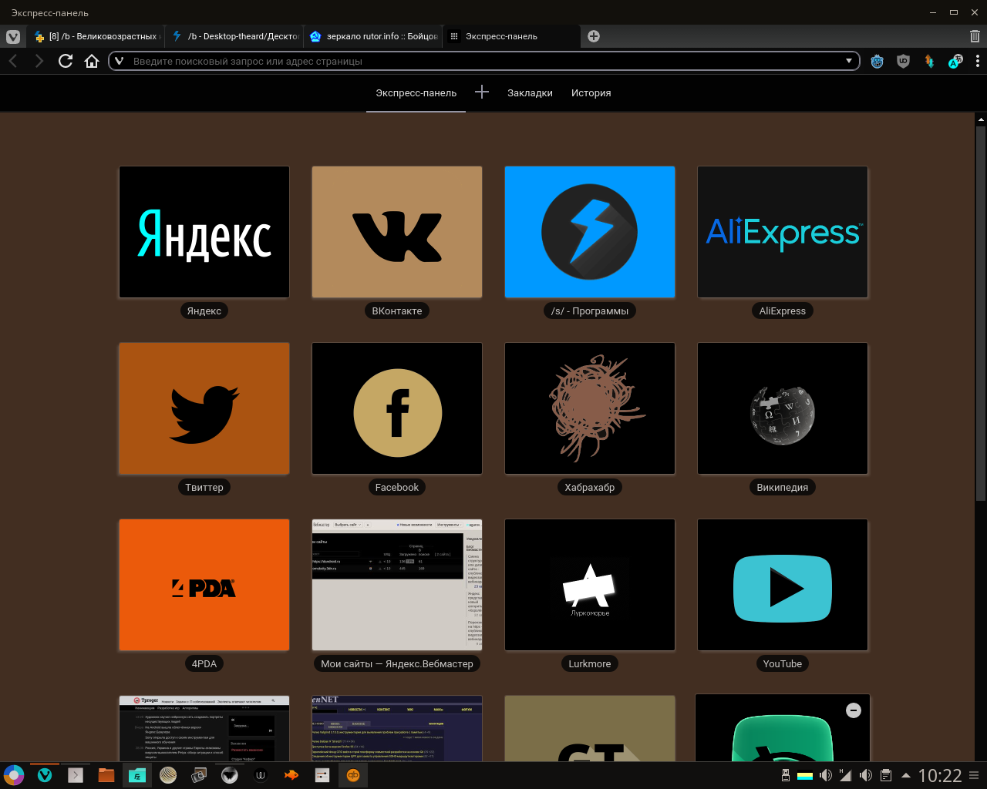Open the uBlock Origin shield extension
The height and width of the screenshot is (789, 987).
tap(904, 61)
